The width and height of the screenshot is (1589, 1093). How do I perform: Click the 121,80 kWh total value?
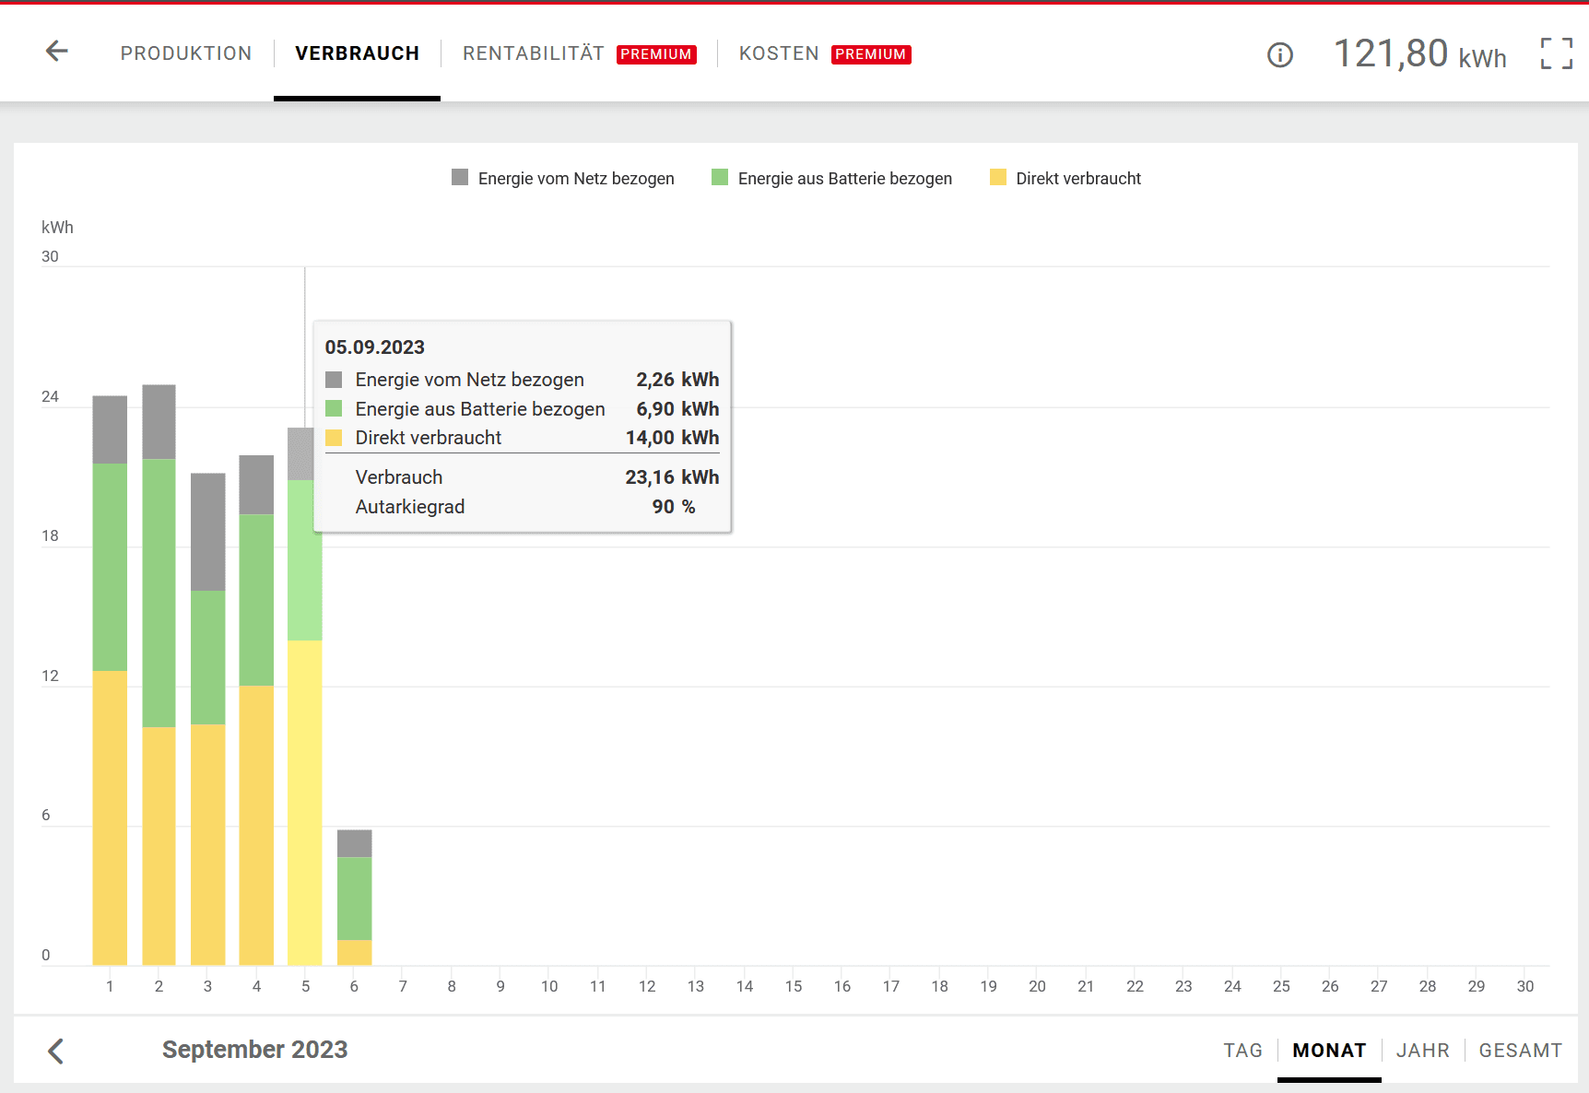click(1420, 53)
